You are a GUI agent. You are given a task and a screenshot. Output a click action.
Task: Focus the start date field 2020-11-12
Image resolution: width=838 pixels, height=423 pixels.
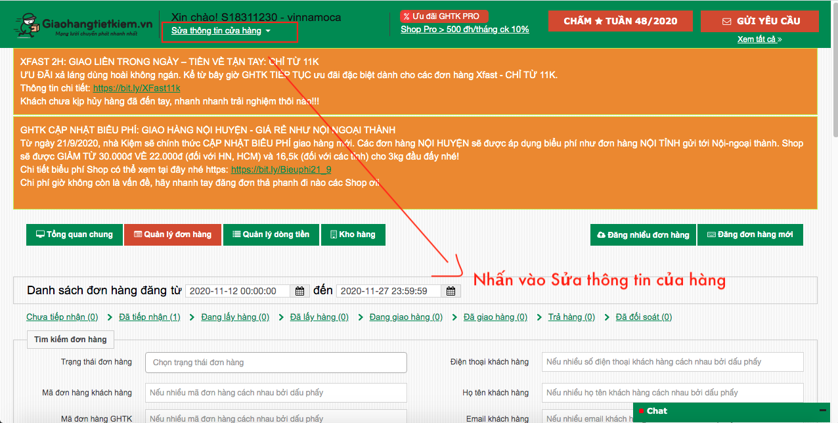238,291
